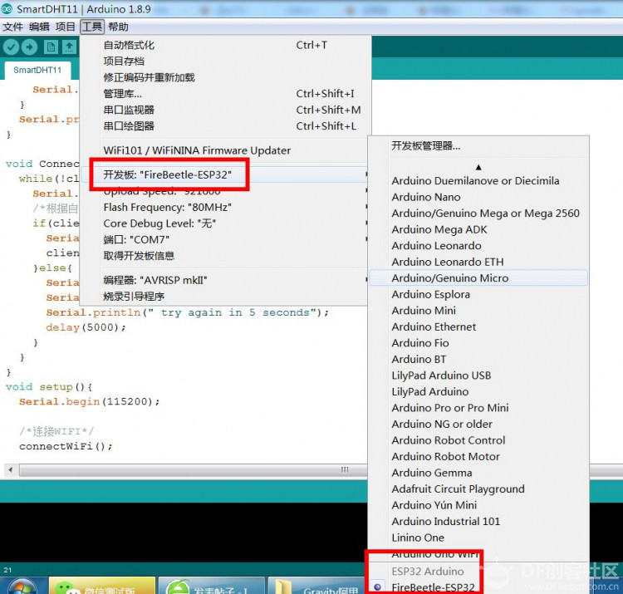The height and width of the screenshot is (594, 623).
Task: Expand the 编程器 AVRISP mkII submenu
Action: [226, 281]
